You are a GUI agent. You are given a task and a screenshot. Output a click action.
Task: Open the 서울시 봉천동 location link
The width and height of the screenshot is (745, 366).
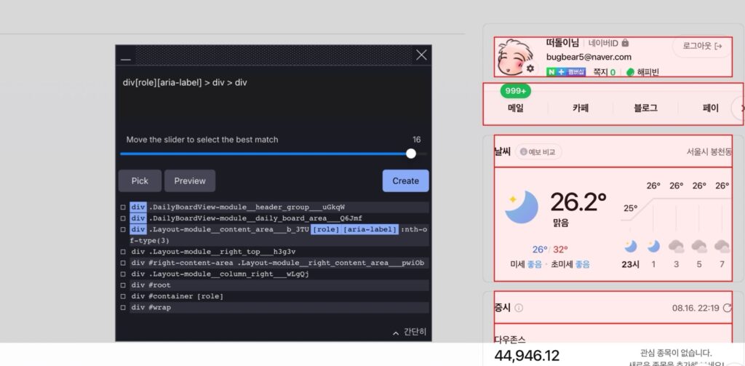tap(709, 152)
